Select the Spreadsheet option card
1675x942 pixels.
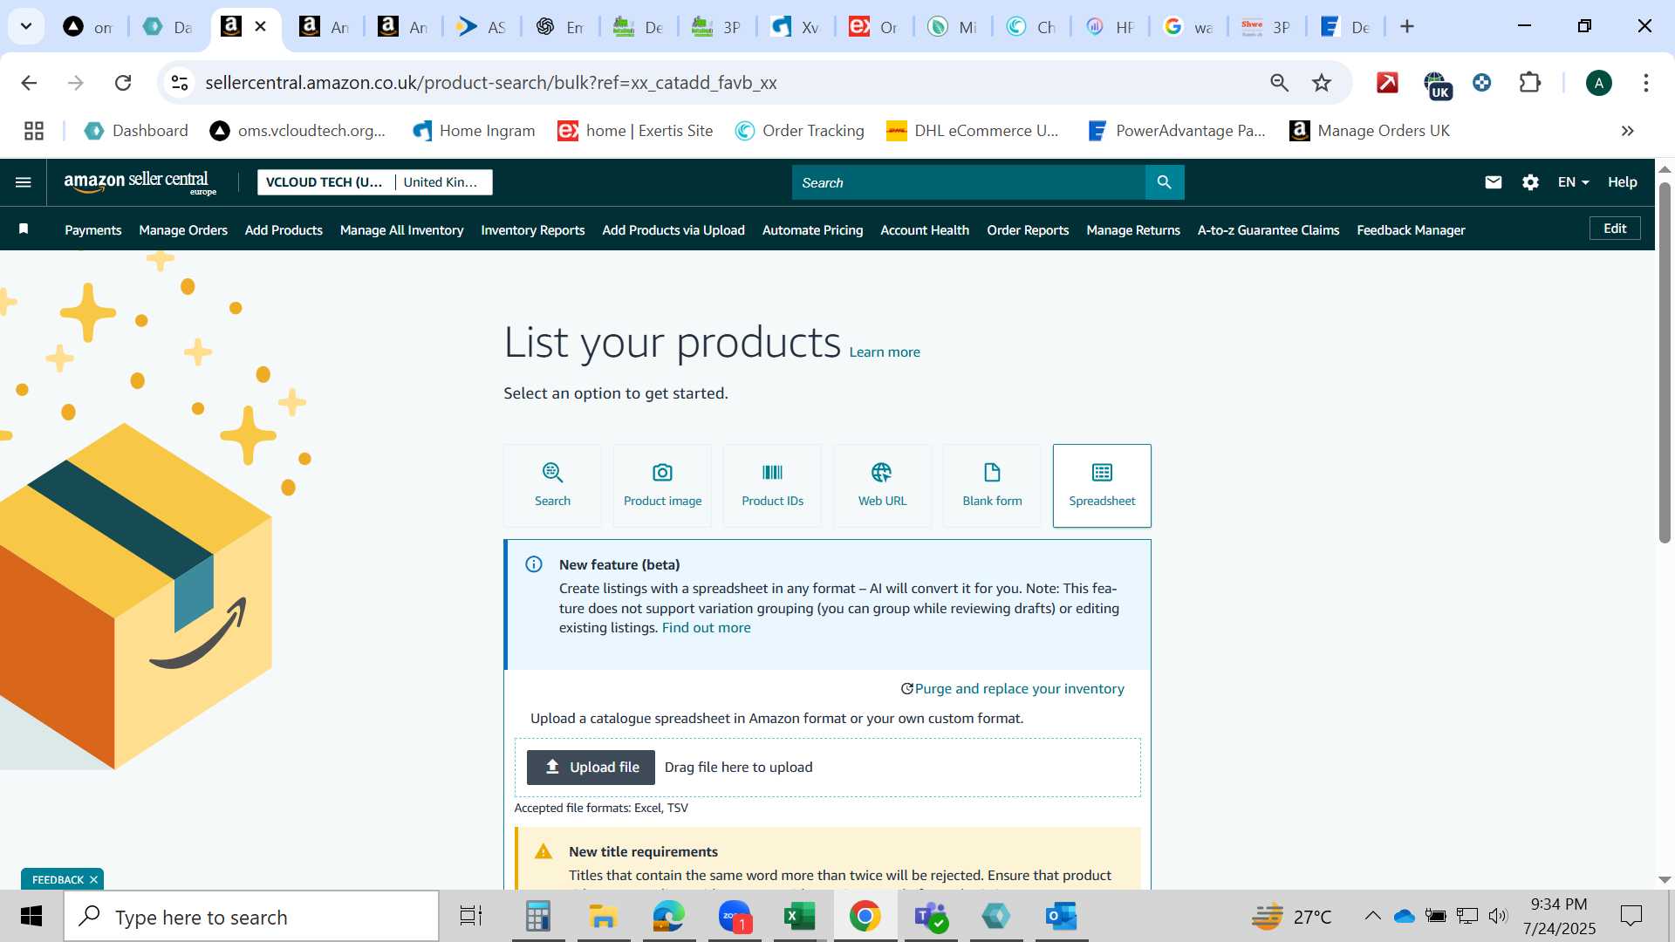coord(1102,486)
